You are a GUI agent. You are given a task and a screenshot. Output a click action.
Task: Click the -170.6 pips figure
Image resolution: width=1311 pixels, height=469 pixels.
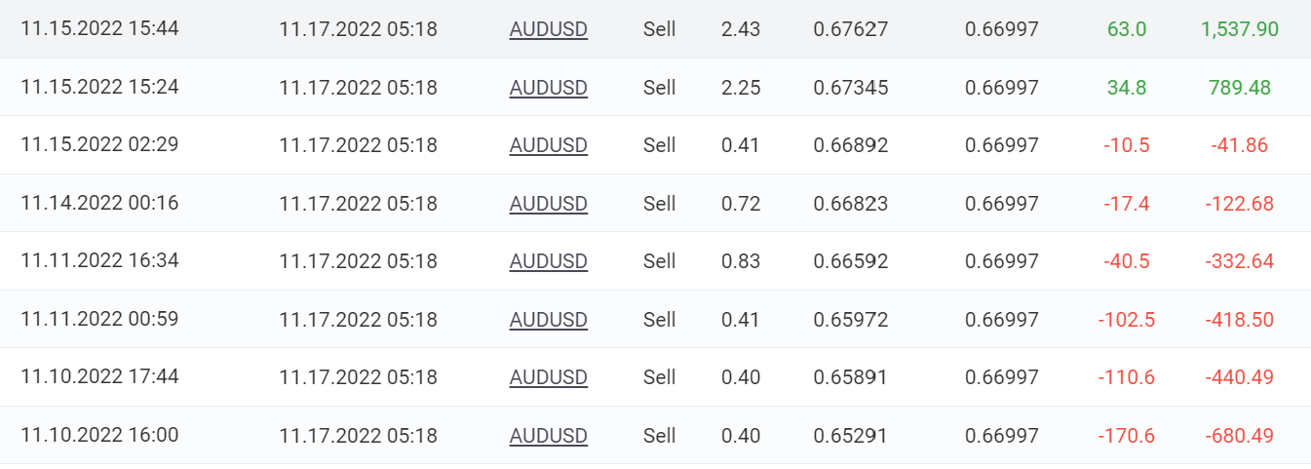(x=1127, y=436)
